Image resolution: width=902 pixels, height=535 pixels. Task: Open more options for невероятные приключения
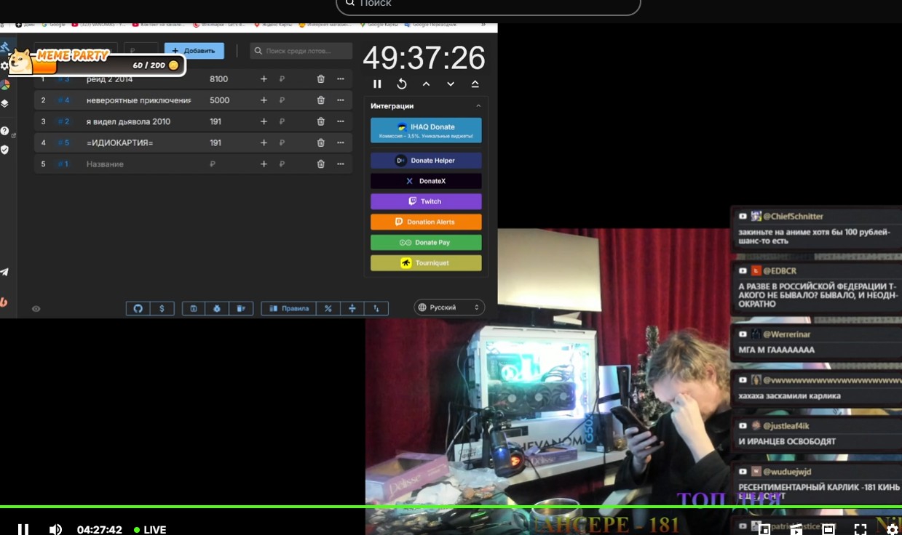(x=340, y=100)
